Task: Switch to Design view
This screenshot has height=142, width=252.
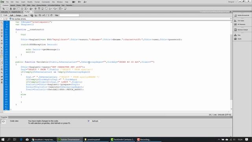Action: click(19, 15)
